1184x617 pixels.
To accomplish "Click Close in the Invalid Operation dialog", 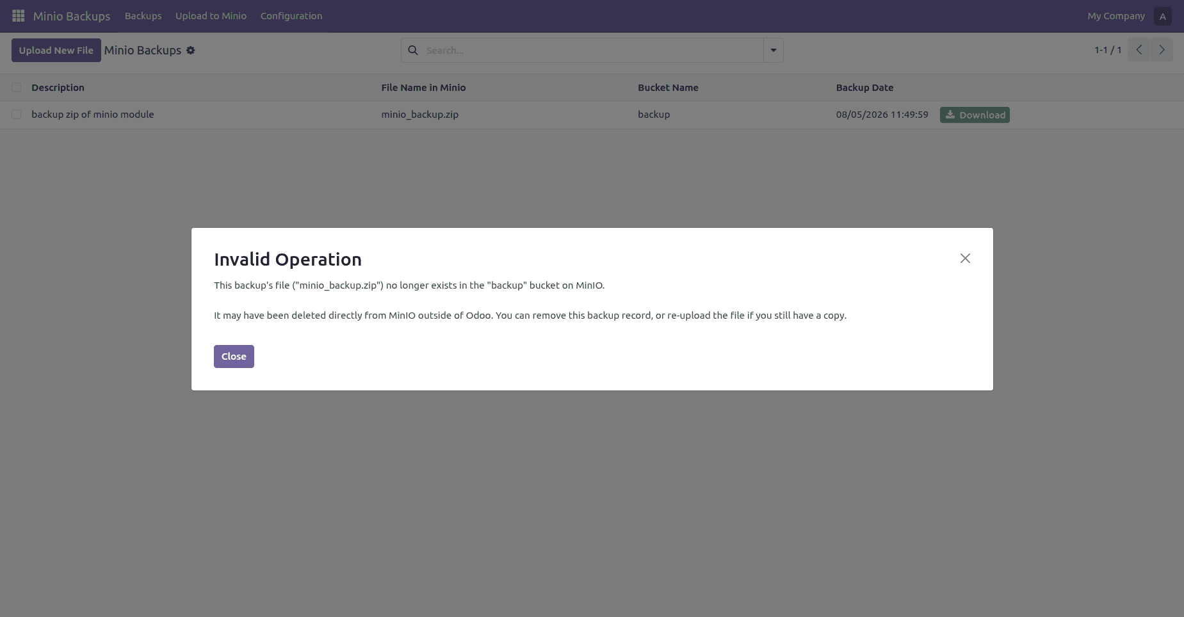I will click(234, 357).
